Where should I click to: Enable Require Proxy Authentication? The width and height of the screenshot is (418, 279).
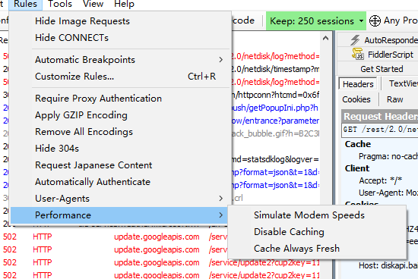[120, 99]
